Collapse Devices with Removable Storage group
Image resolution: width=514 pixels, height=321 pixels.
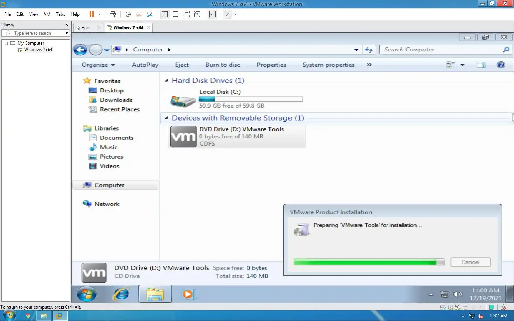[x=166, y=118]
